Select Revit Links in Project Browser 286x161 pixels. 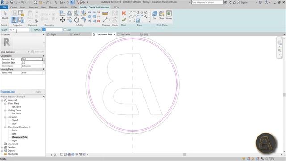click(x=13, y=154)
